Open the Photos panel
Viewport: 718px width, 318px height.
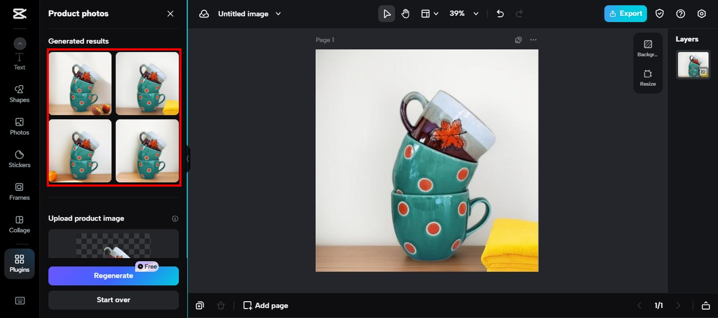[20, 126]
